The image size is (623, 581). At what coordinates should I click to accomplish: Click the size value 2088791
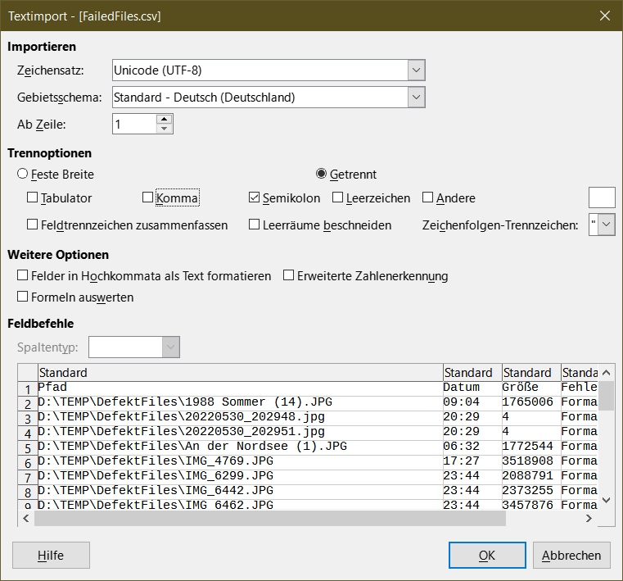click(x=531, y=475)
